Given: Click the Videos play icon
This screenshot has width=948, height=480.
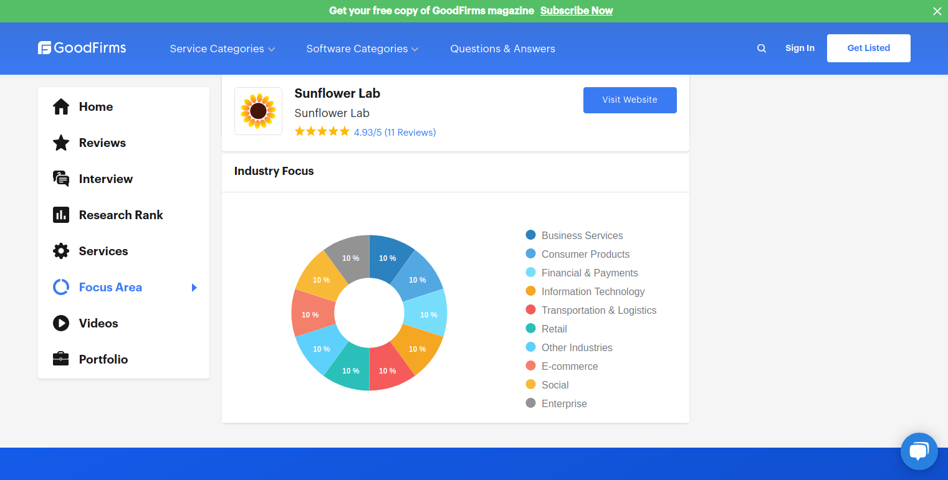Looking at the screenshot, I should (x=61, y=323).
